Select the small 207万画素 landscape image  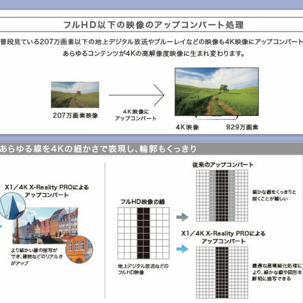tap(75, 95)
